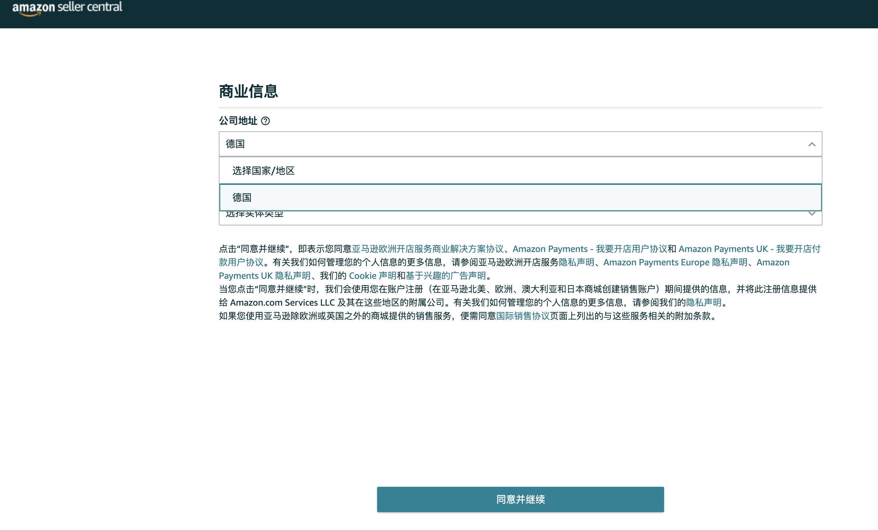Open Amazon.com Services LLC 隐私声明 link
878x530 pixels.
tap(704, 303)
